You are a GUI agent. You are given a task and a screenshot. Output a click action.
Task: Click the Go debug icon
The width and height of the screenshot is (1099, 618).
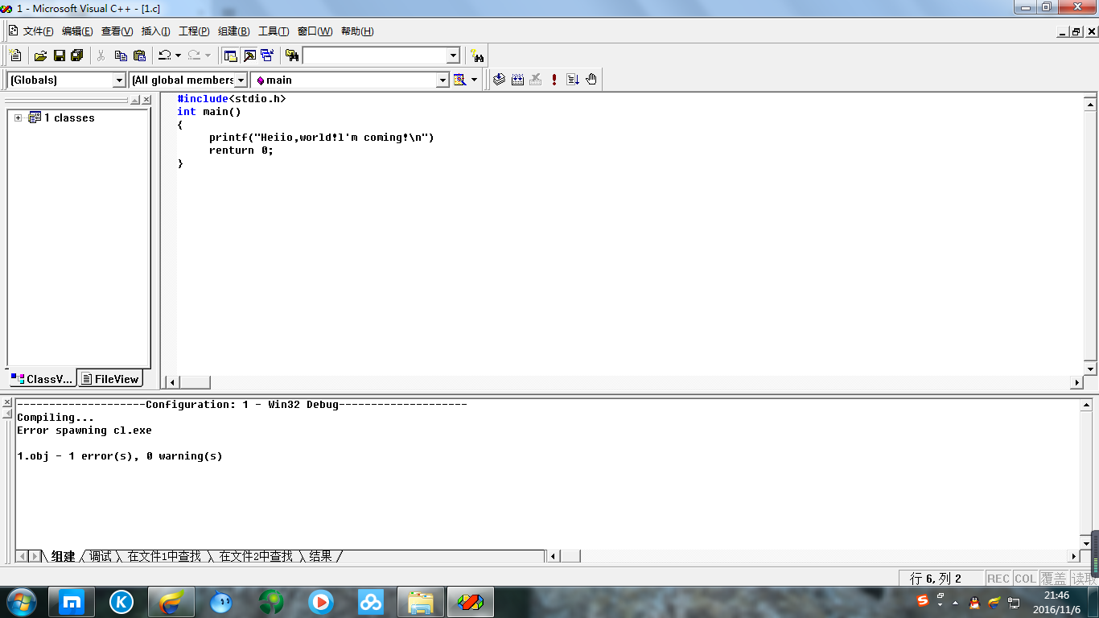tap(573, 80)
